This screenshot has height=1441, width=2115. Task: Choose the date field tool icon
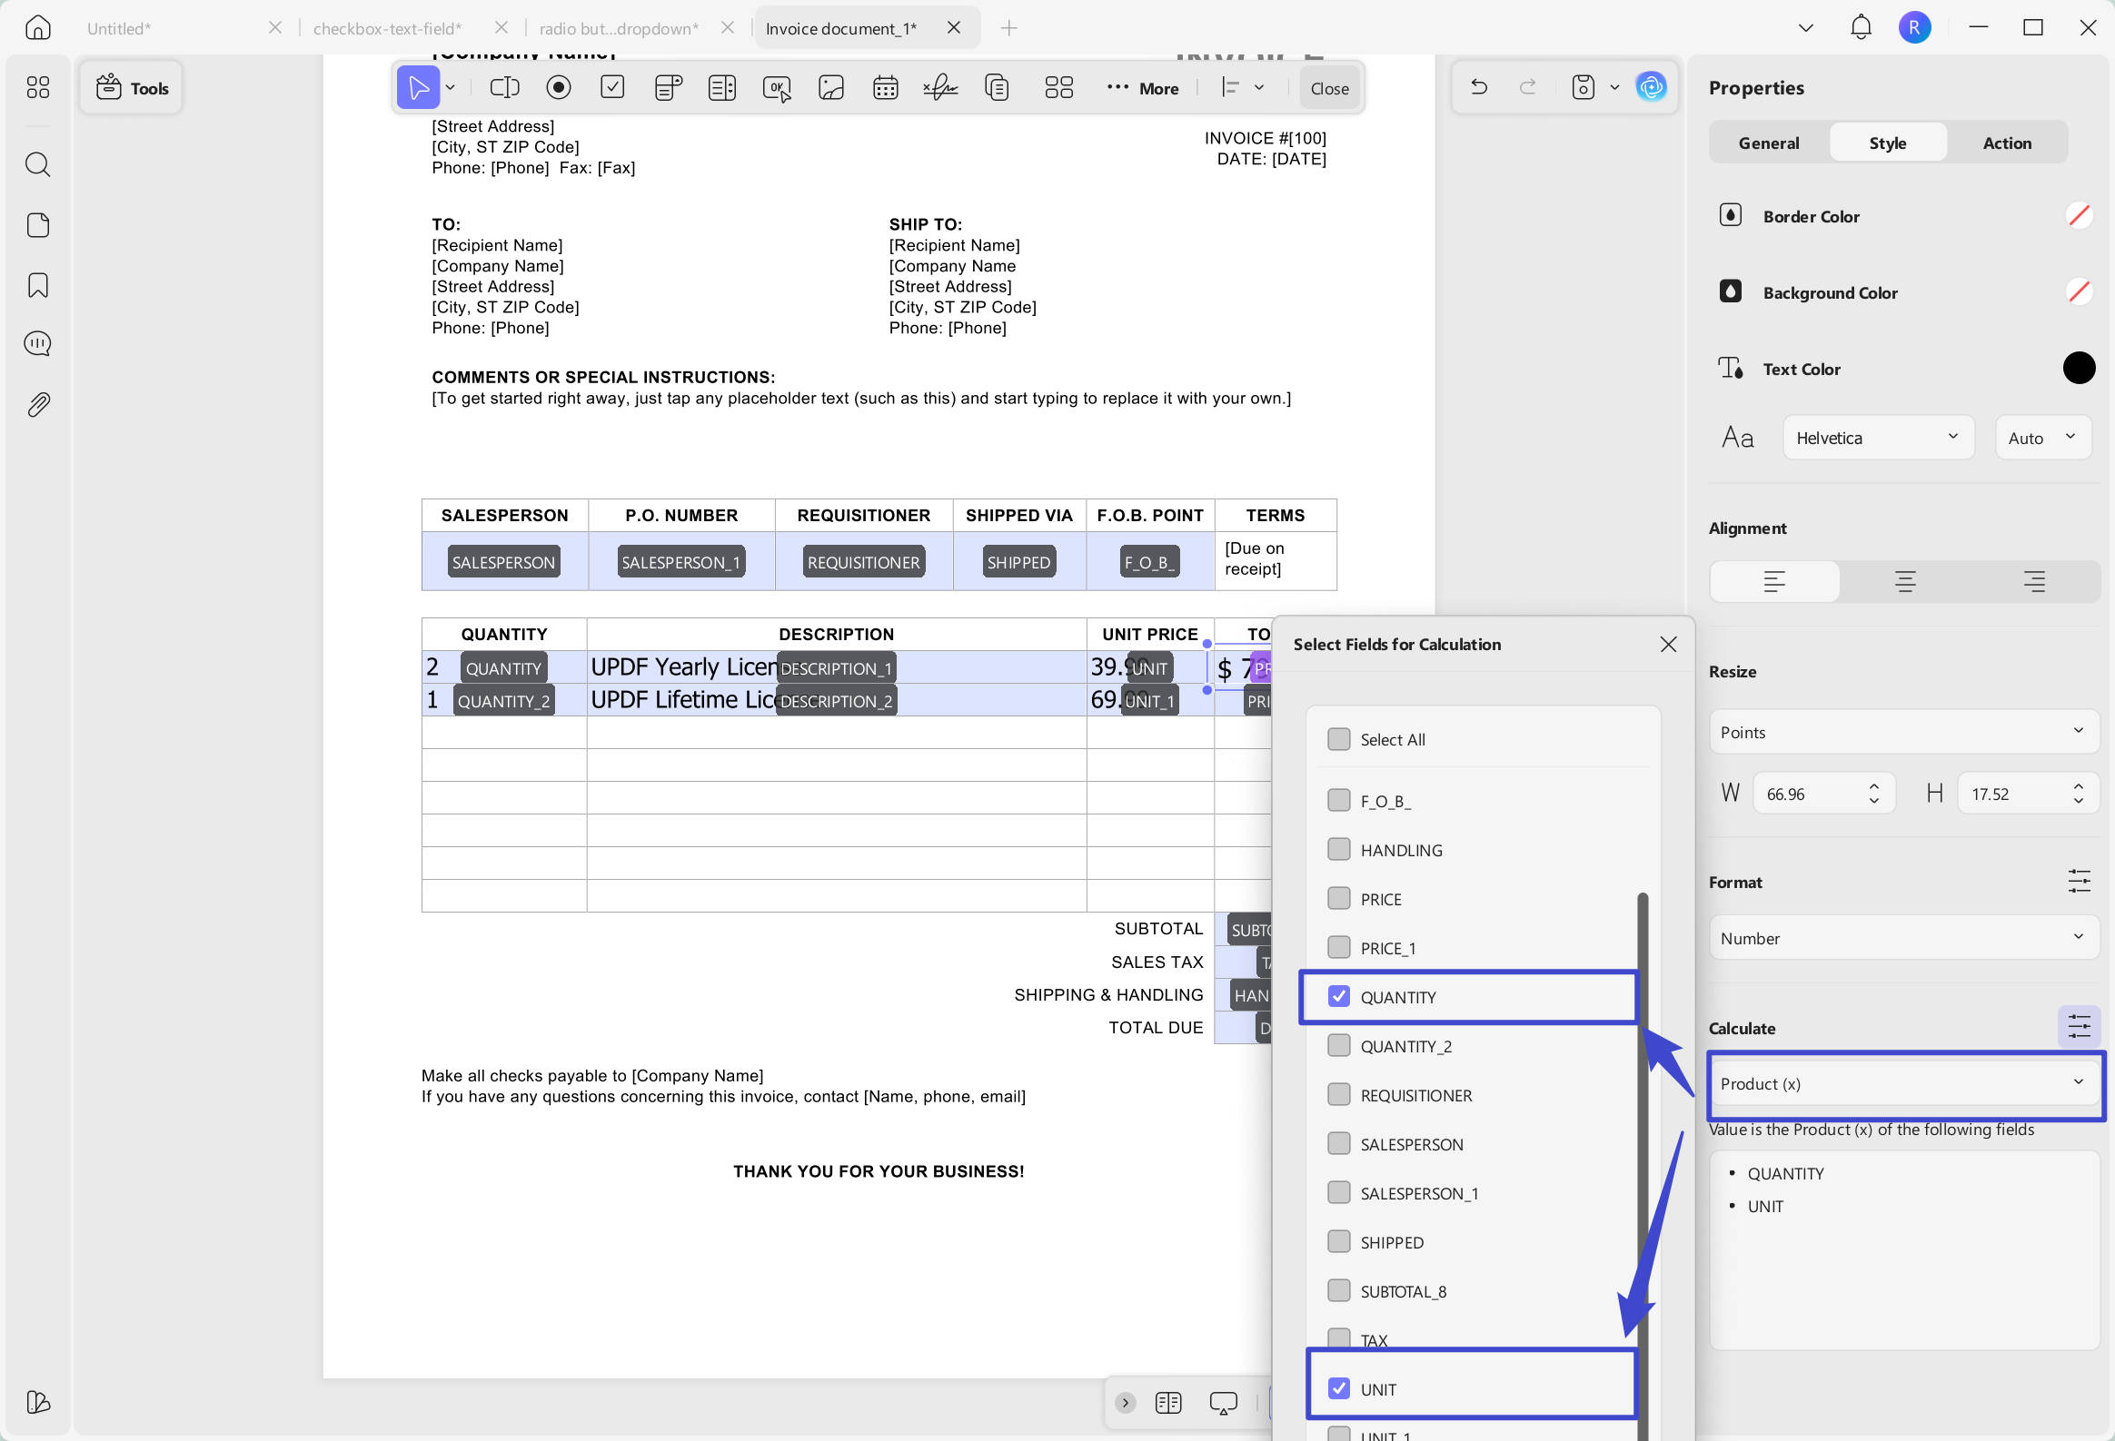[885, 87]
